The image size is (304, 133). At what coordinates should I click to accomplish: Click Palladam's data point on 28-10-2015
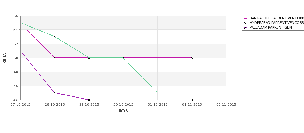tap(55, 93)
